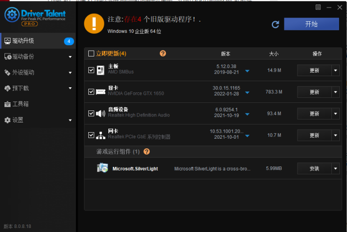This screenshot has width=347, height=232.
Task: Click the Realtek High Definition Audio label
Action: [x=139, y=115]
